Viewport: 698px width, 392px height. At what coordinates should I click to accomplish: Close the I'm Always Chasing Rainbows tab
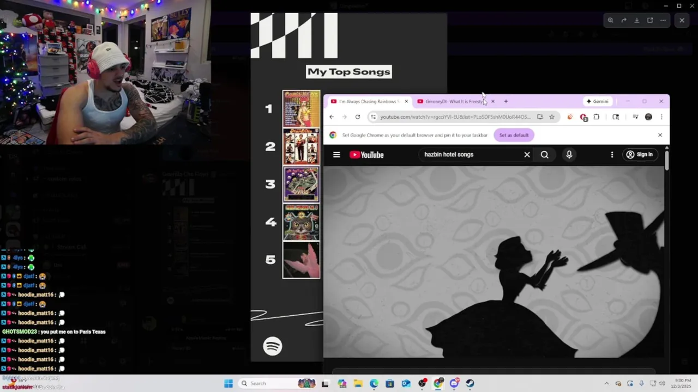pyautogui.click(x=406, y=101)
